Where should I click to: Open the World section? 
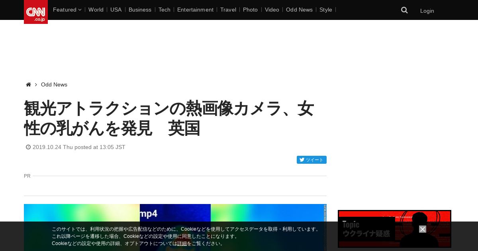pyautogui.click(x=96, y=10)
